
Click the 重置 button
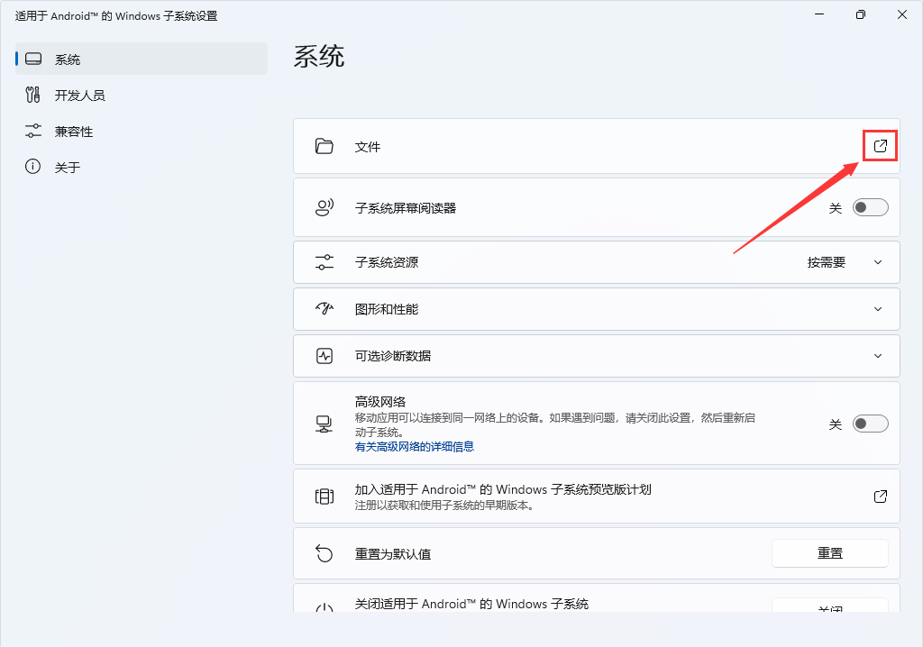(x=829, y=552)
